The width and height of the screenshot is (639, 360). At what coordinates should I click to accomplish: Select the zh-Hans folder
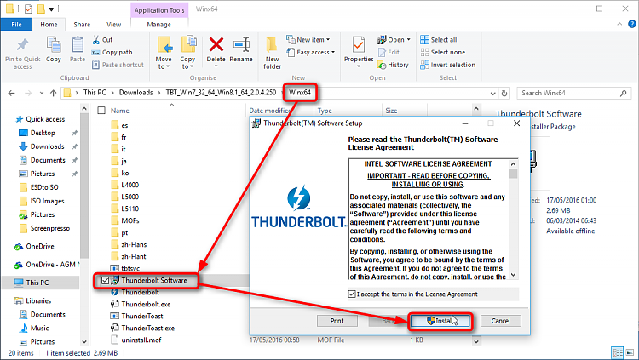pos(134,245)
